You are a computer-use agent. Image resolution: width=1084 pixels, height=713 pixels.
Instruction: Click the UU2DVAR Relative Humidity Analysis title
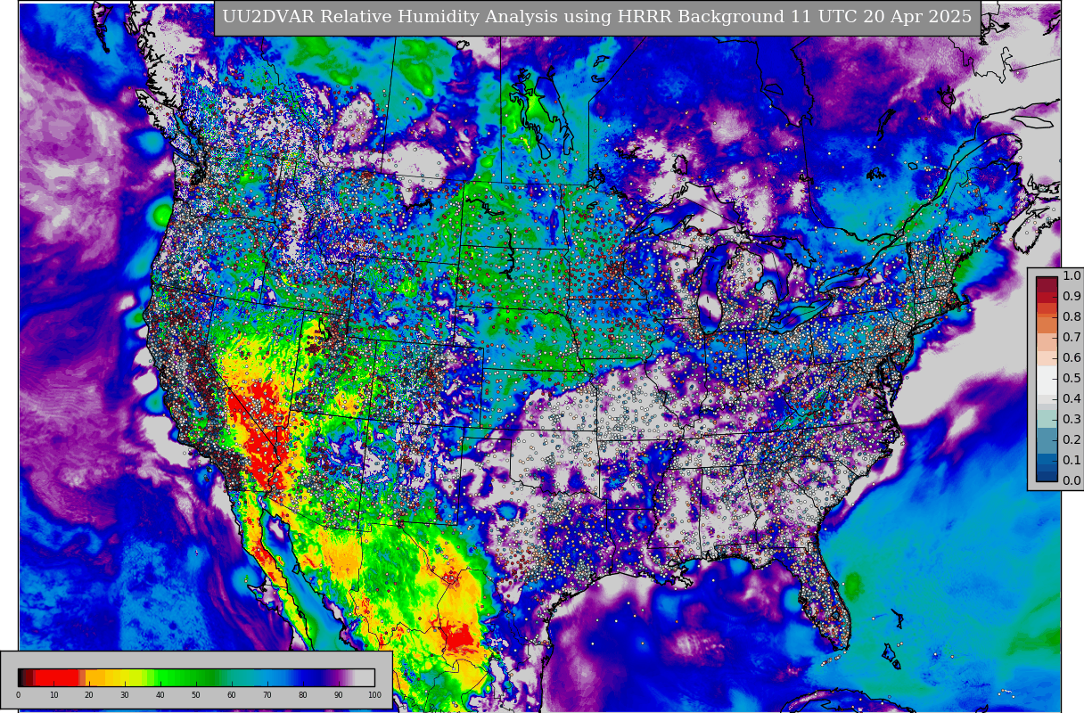click(x=597, y=18)
